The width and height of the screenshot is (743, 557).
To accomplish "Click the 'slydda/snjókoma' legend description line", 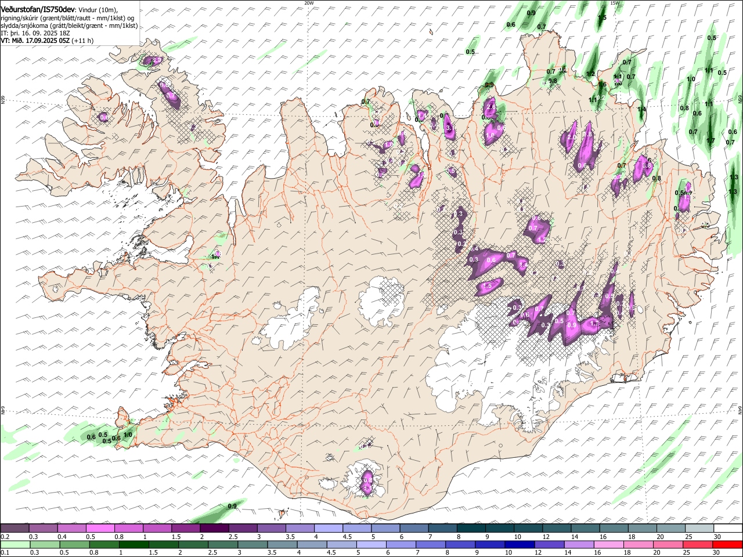I will point(69,26).
